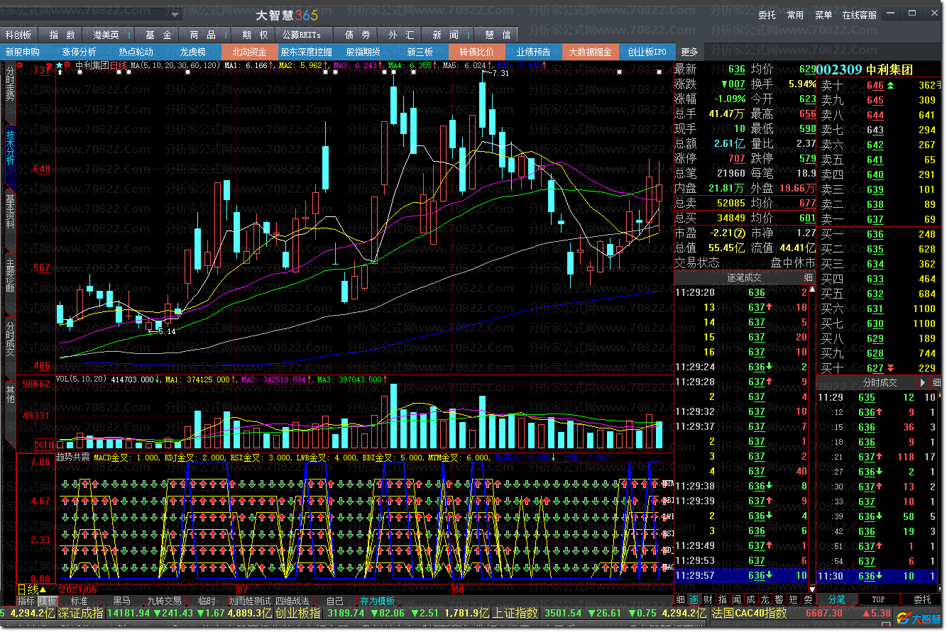Viewport: 947px width, 632px height.
Task: Open the 更多 tools list
Action: click(x=689, y=52)
